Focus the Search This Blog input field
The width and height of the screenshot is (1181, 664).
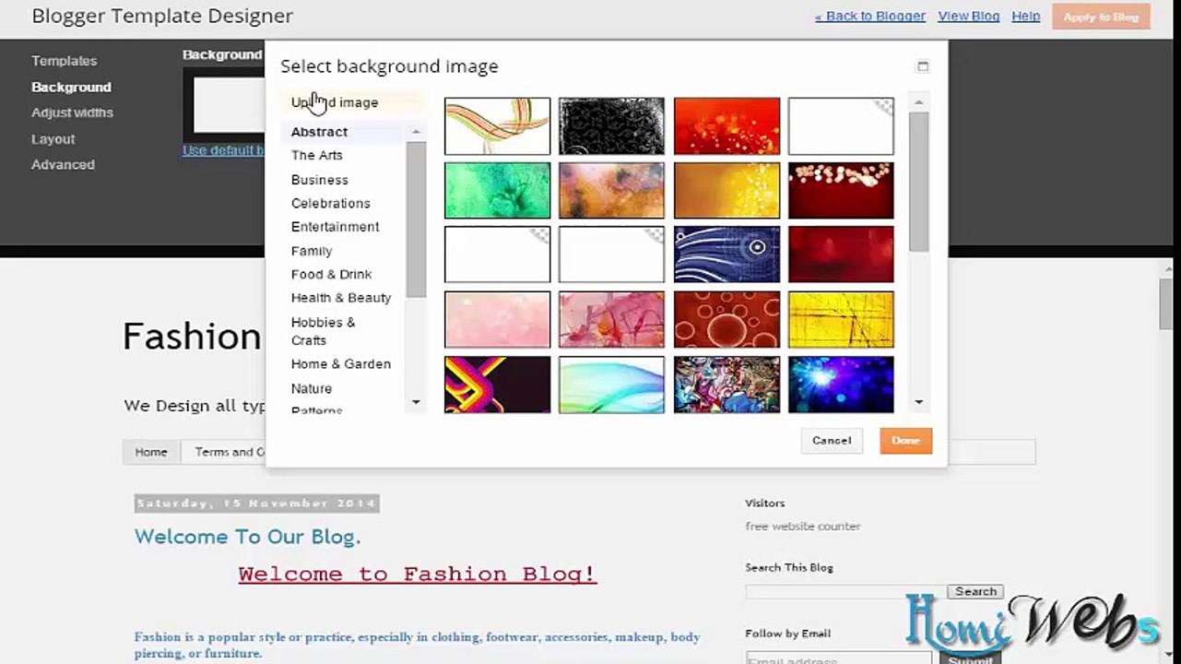846,592
